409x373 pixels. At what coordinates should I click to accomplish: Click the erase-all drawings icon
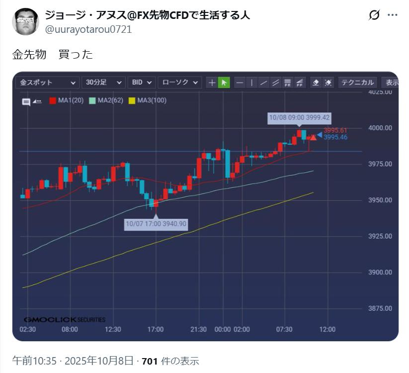point(328,83)
